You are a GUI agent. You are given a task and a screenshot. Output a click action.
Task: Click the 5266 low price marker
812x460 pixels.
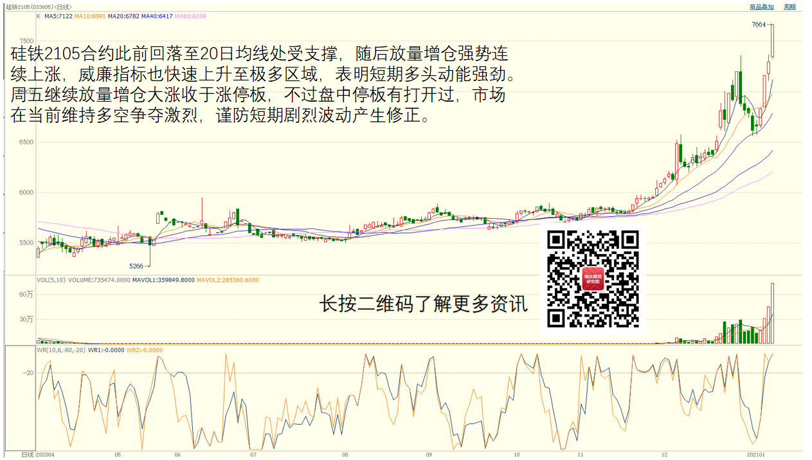(x=136, y=266)
